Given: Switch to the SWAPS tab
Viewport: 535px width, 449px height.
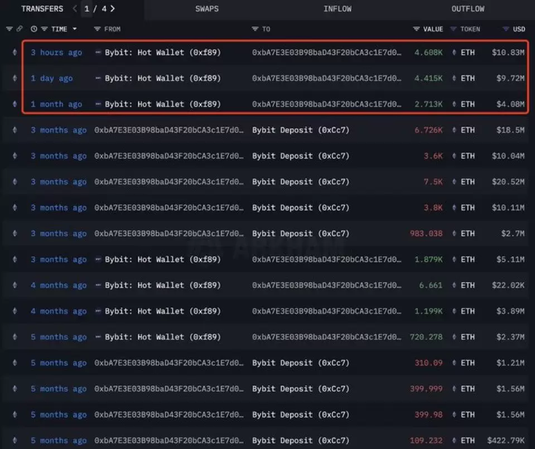Looking at the screenshot, I should (207, 9).
